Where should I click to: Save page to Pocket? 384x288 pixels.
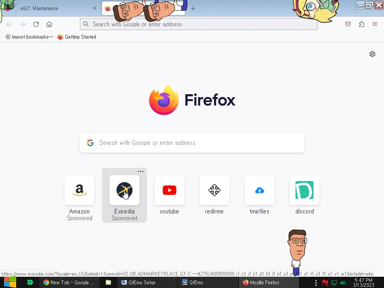click(348, 24)
